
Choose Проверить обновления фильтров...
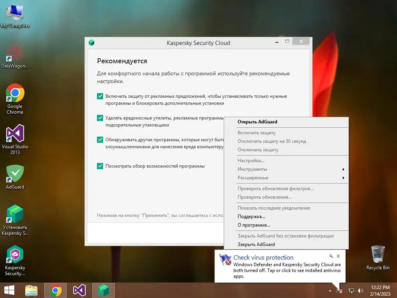pyautogui.click(x=286, y=189)
